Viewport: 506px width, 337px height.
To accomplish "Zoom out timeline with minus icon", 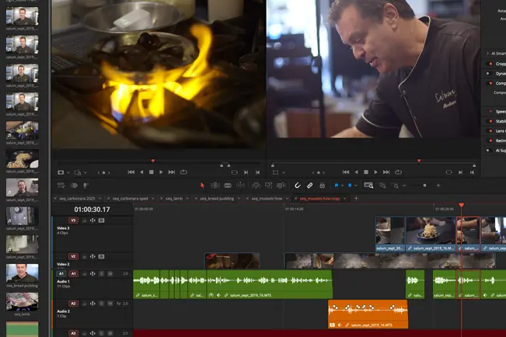I will [404, 186].
